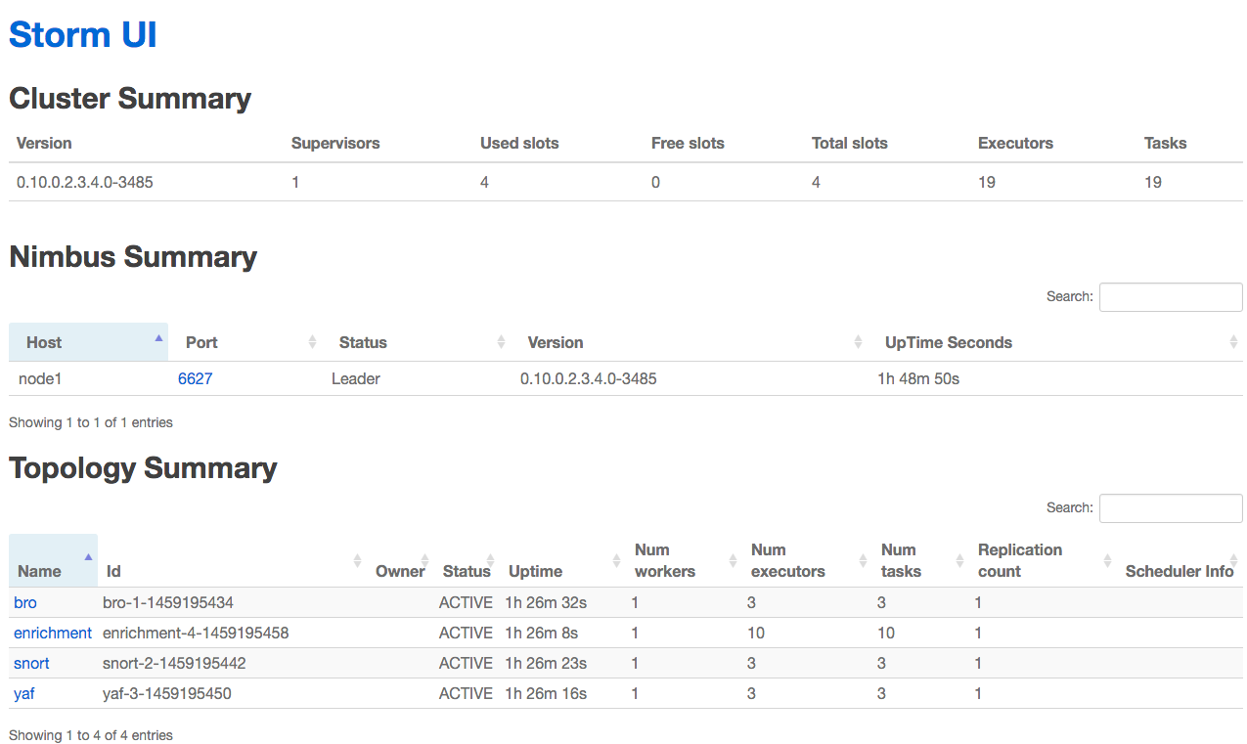Click the sort chevron on Id column
This screenshot has width=1247, height=744.
click(x=356, y=561)
